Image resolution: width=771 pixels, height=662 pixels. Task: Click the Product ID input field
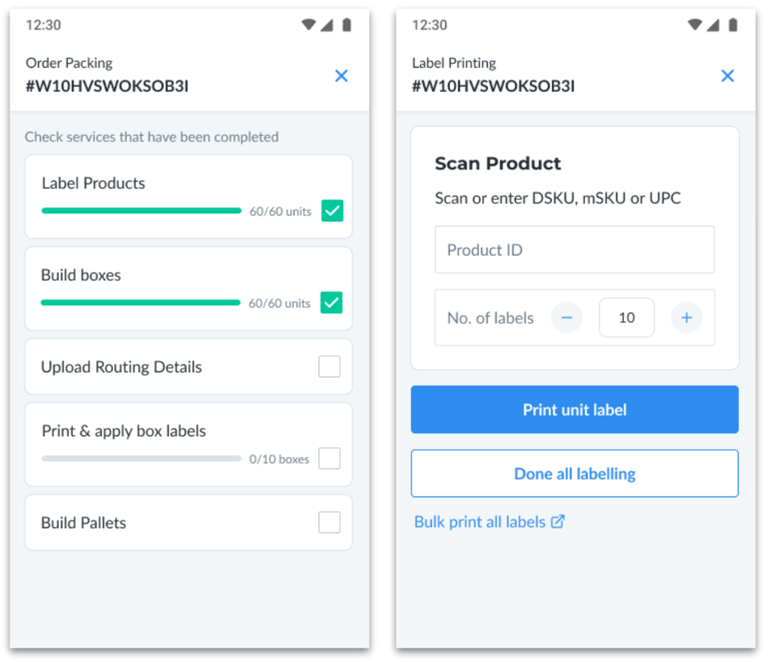pos(574,249)
